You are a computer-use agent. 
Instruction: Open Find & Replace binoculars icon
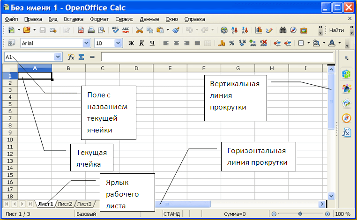pos(283,30)
